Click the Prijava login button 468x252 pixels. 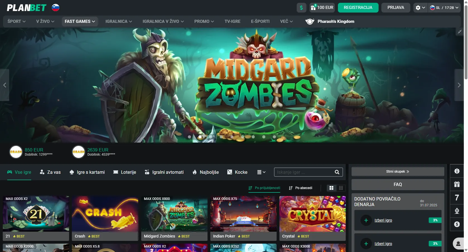click(x=396, y=8)
